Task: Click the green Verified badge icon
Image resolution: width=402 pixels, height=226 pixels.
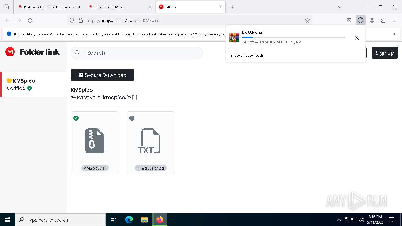Action: click(x=30, y=88)
